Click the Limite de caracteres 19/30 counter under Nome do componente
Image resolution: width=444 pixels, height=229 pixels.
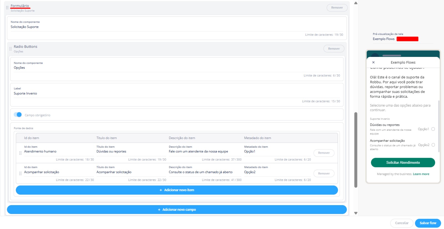pos(324,35)
